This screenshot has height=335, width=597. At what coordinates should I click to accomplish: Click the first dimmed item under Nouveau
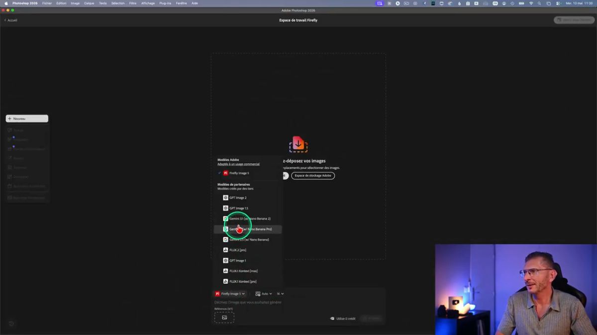27,130
